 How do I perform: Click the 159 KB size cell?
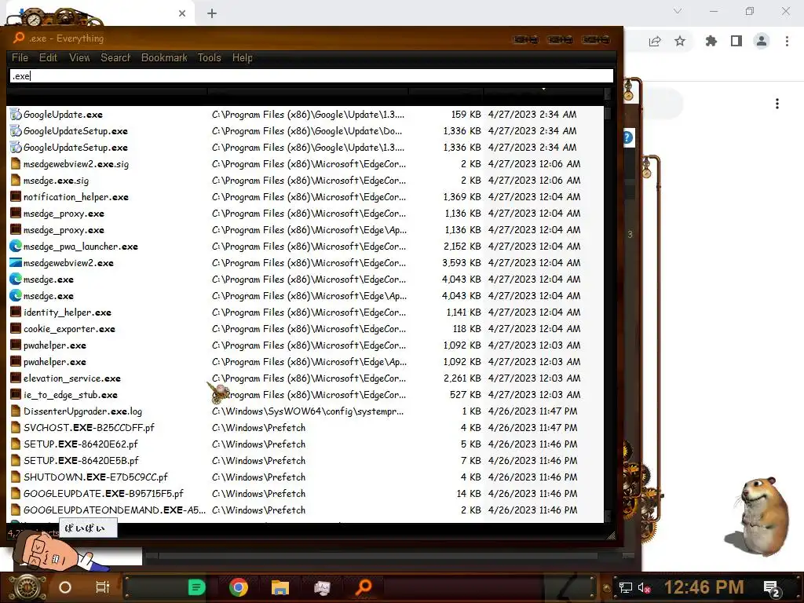tap(466, 115)
